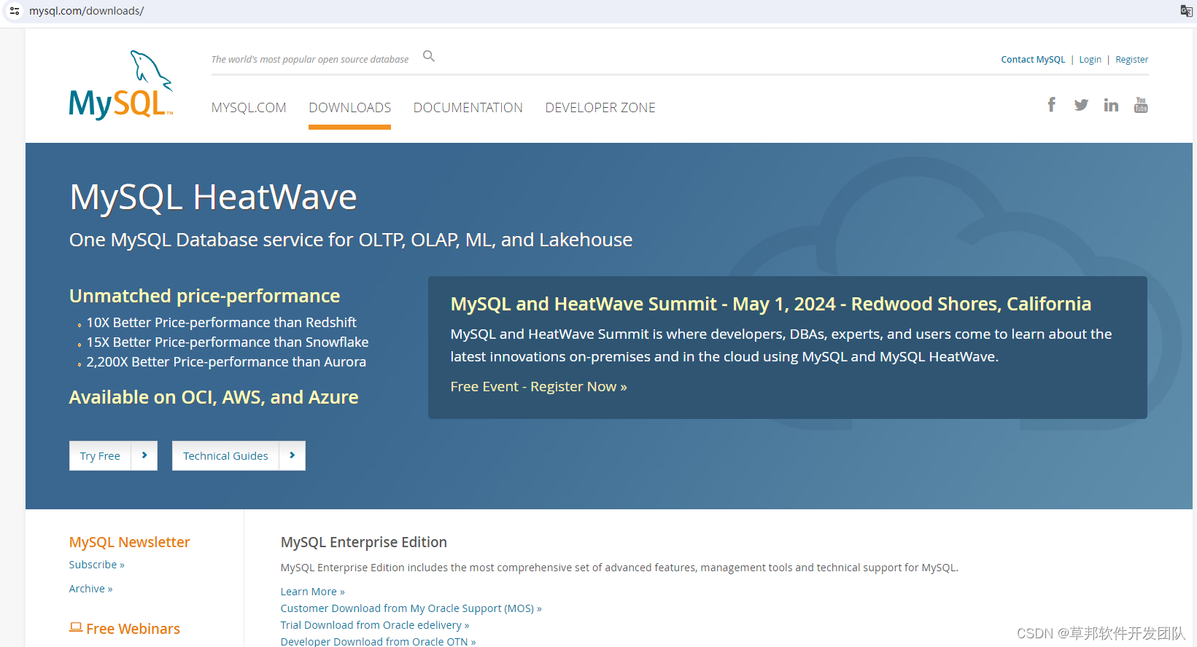Click the Login link
Image resolution: width=1197 pixels, height=647 pixels.
(x=1091, y=60)
